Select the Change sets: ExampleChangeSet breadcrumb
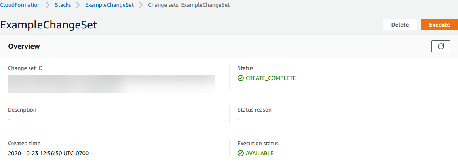Image resolution: width=458 pixels, height=165 pixels. (188, 5)
